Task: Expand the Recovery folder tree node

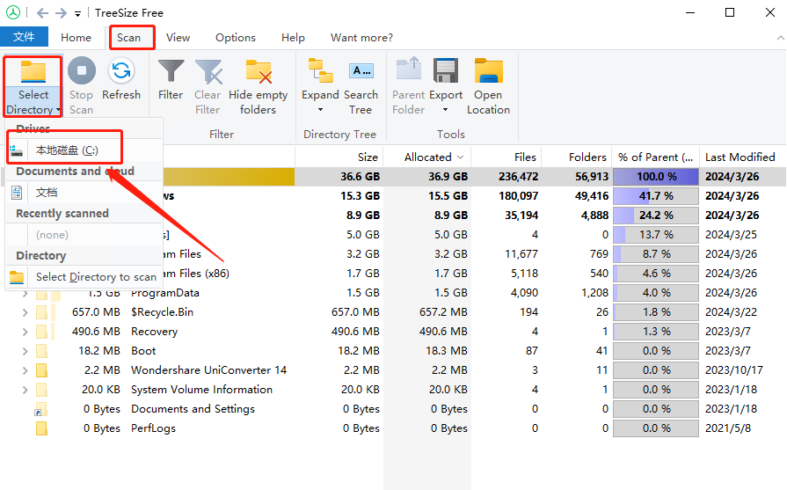Action: 25,332
